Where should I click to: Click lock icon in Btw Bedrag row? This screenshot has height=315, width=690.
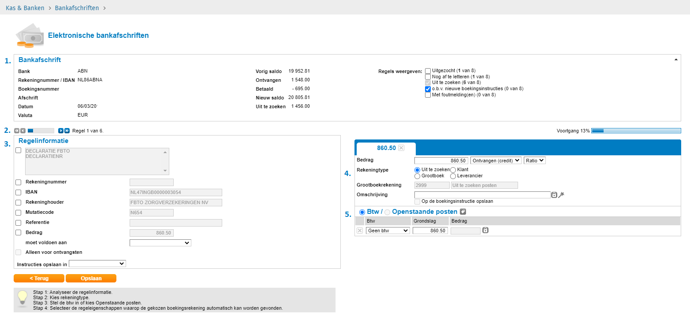(x=485, y=231)
